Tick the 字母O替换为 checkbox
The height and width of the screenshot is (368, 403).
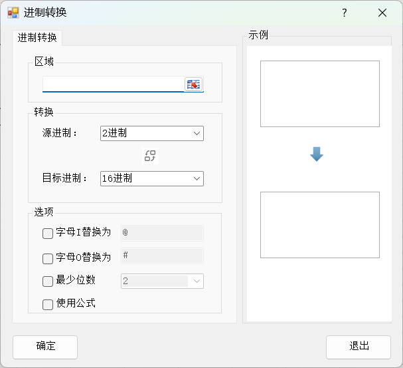48,258
